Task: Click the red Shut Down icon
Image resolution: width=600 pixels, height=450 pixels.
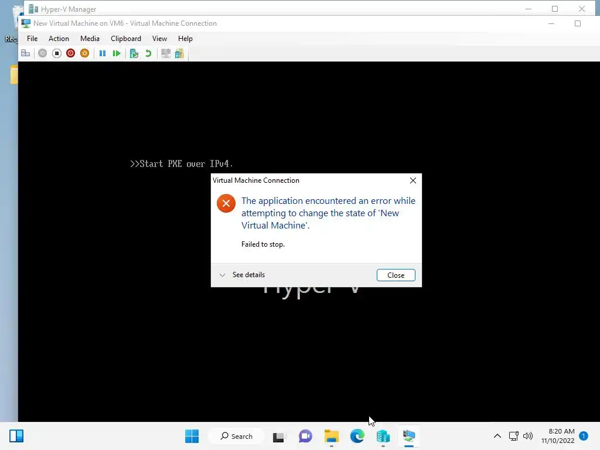Action: [x=70, y=53]
